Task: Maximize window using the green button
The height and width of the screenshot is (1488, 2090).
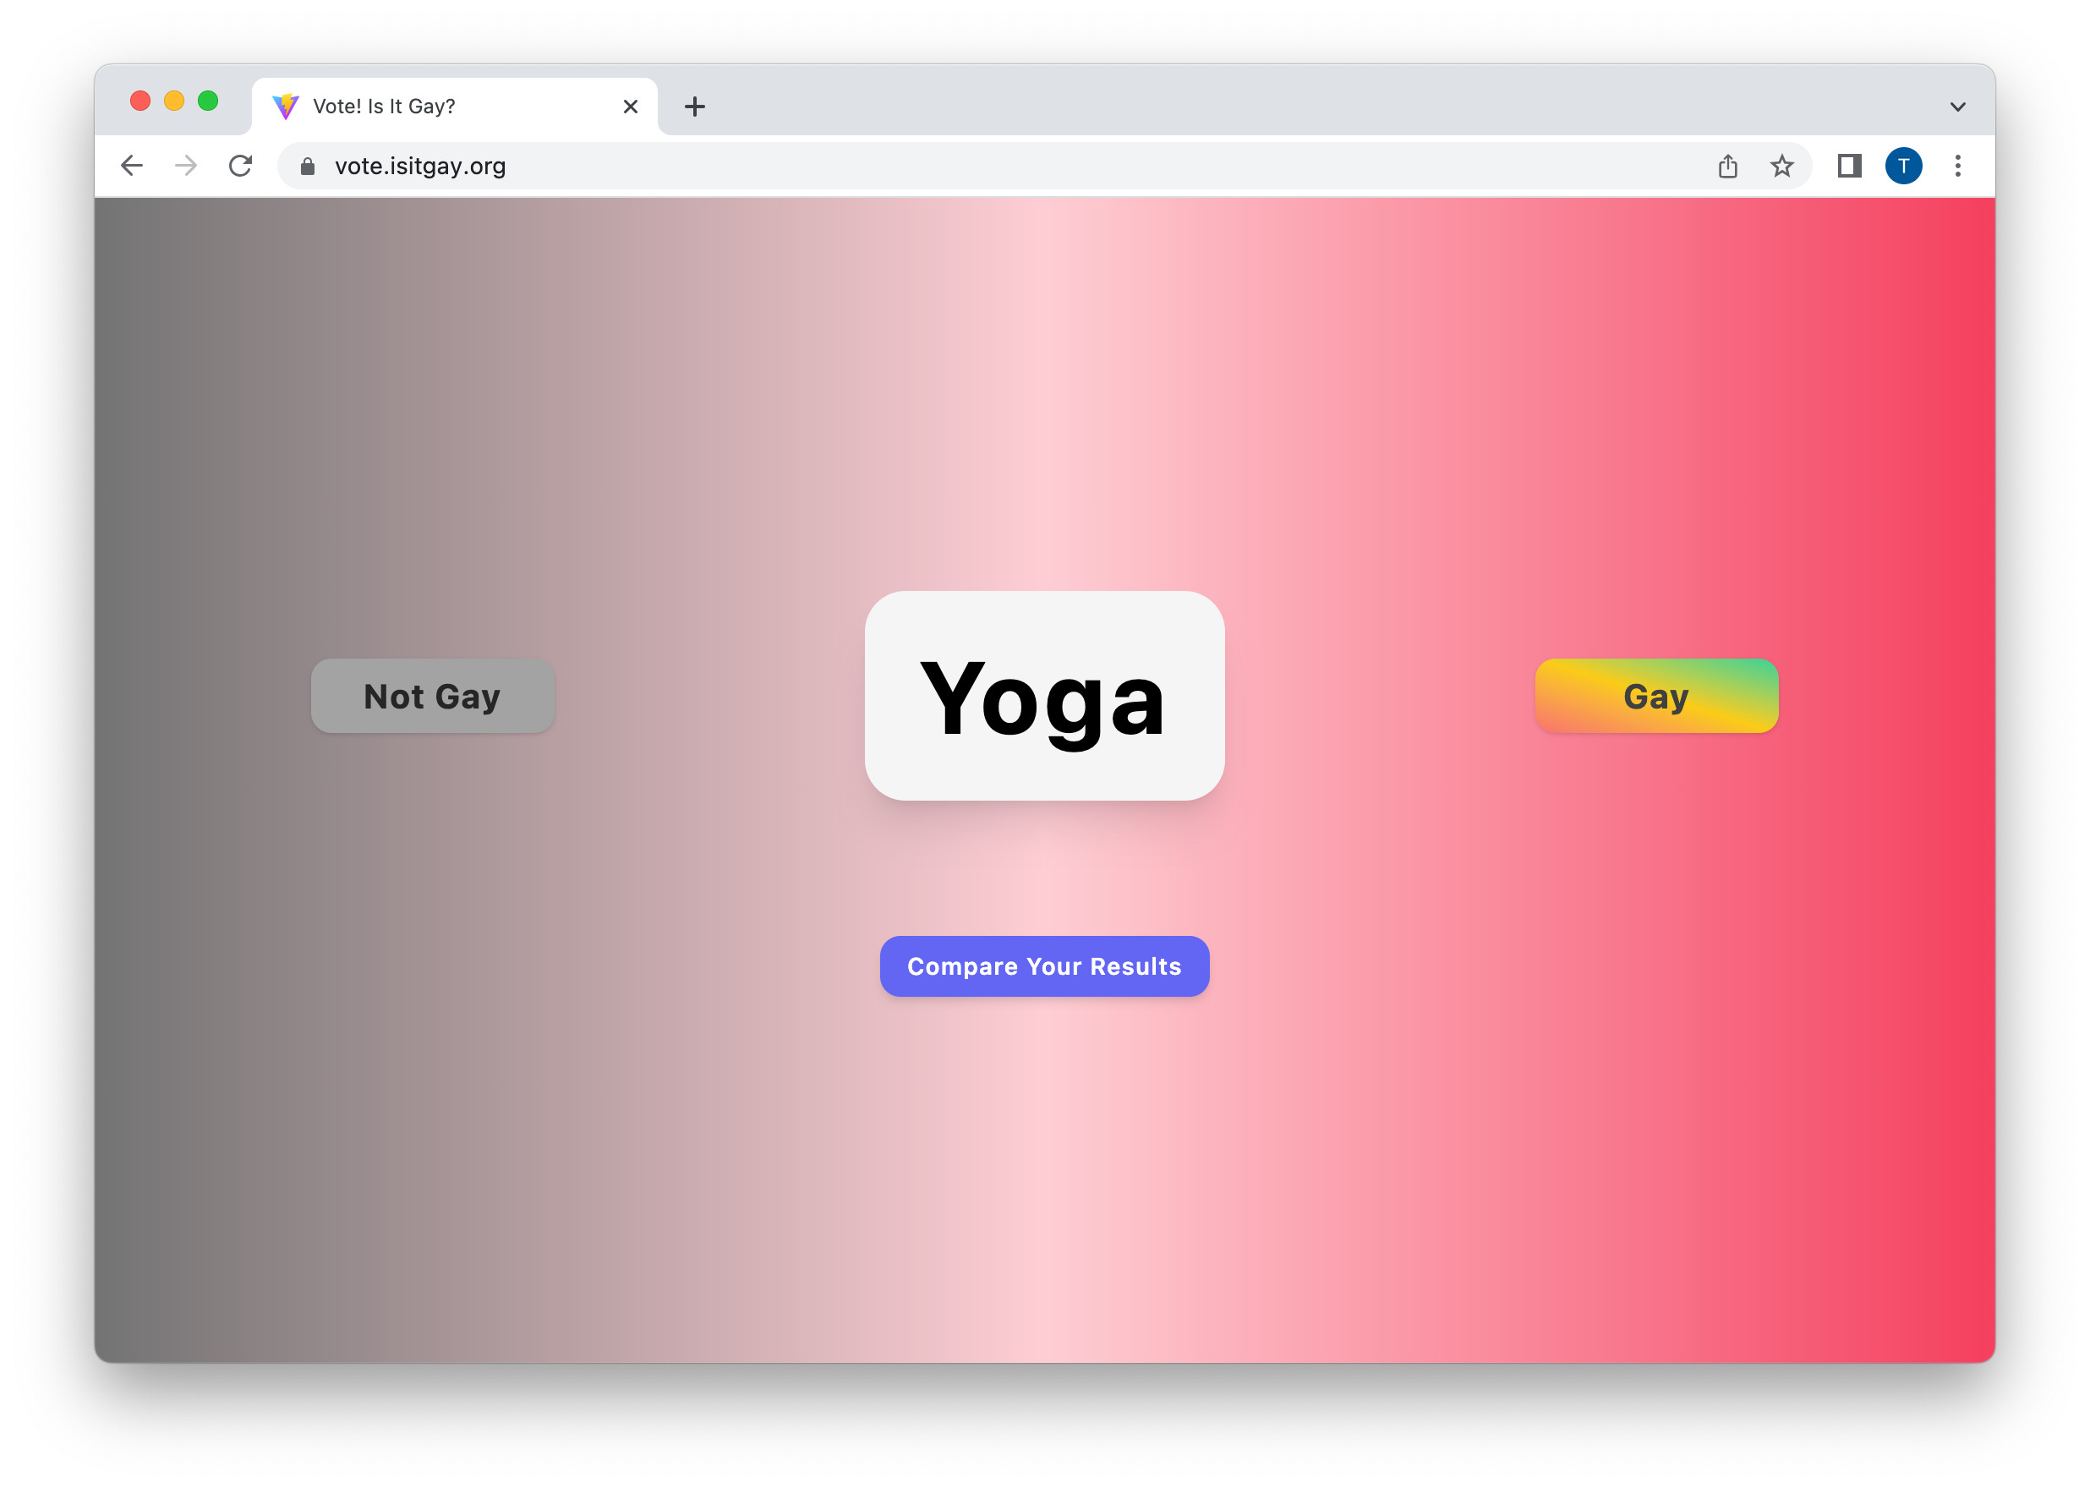Action: click(x=208, y=101)
